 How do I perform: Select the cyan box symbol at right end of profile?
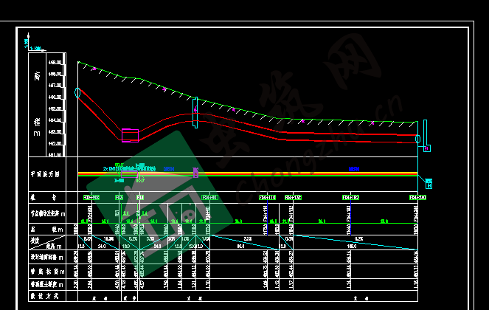426,148
